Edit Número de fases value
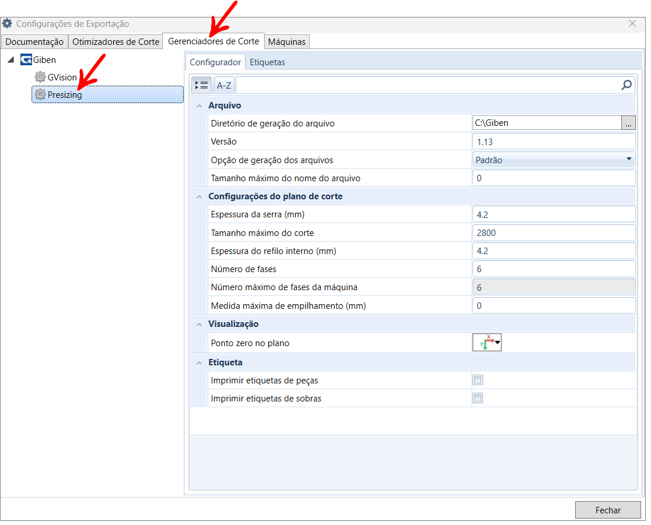Viewport: 651px width, 525px height. click(554, 269)
